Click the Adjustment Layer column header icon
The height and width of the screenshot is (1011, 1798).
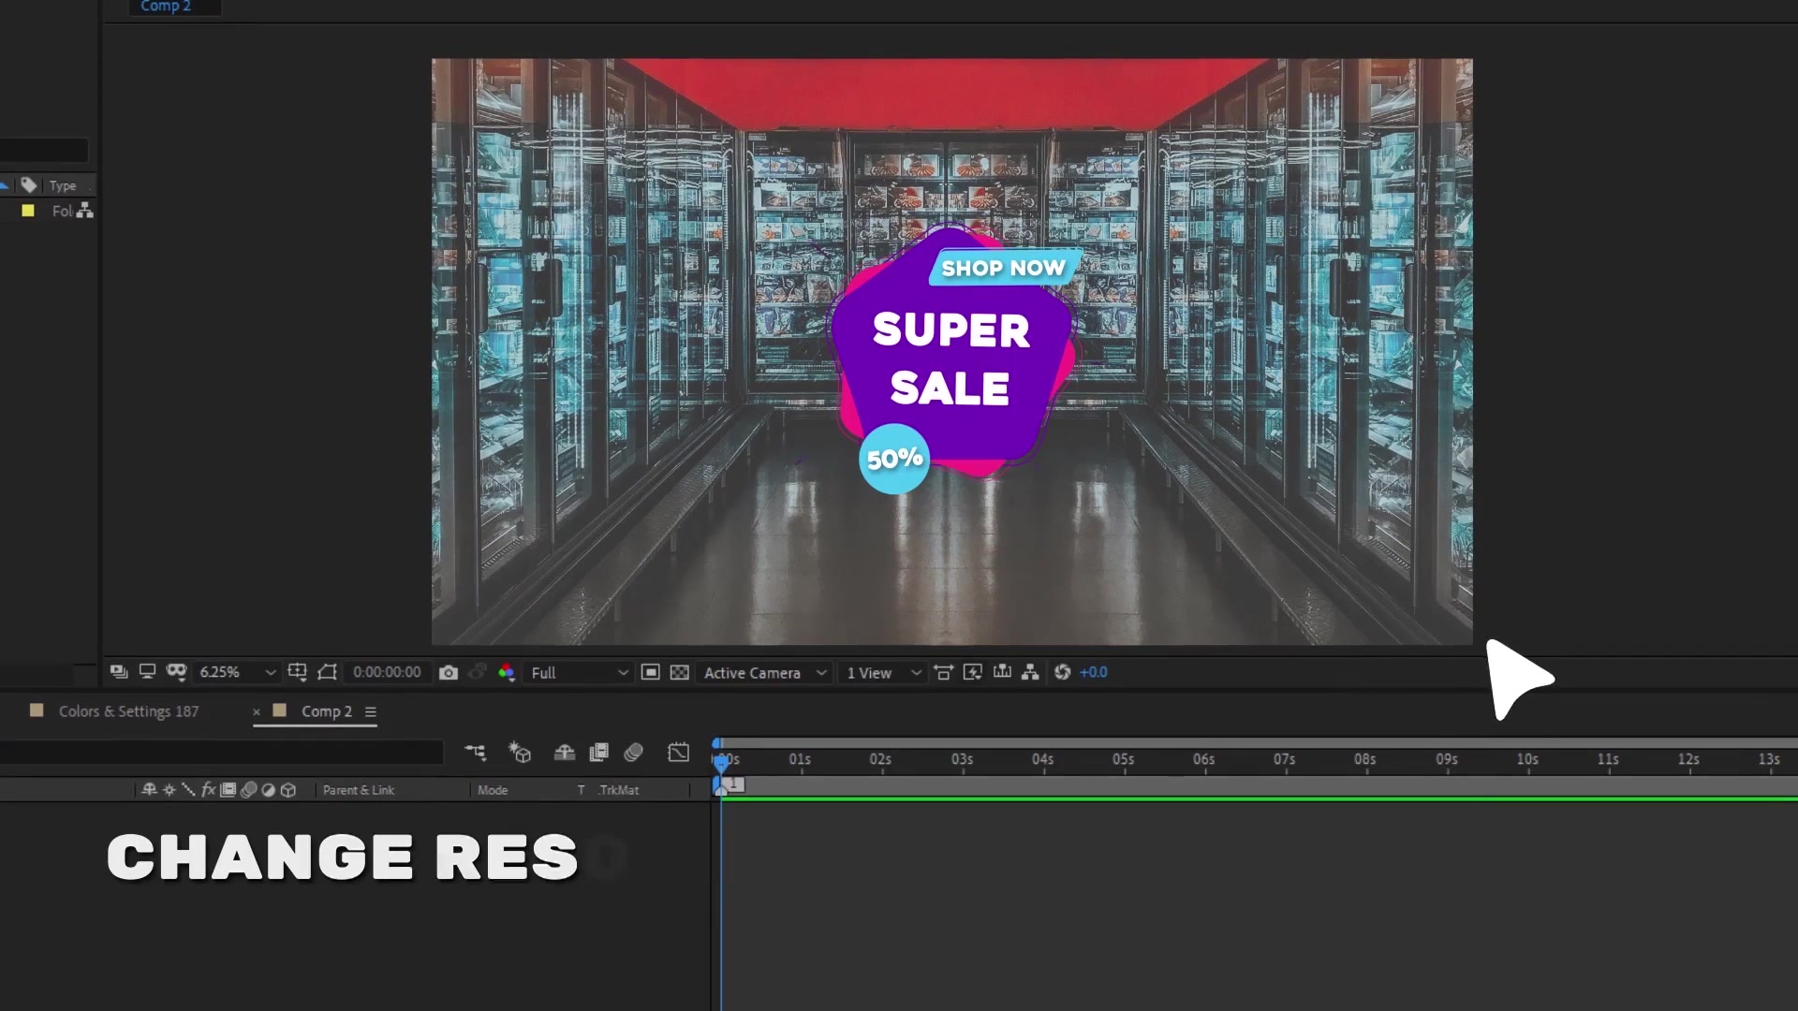[x=268, y=790]
